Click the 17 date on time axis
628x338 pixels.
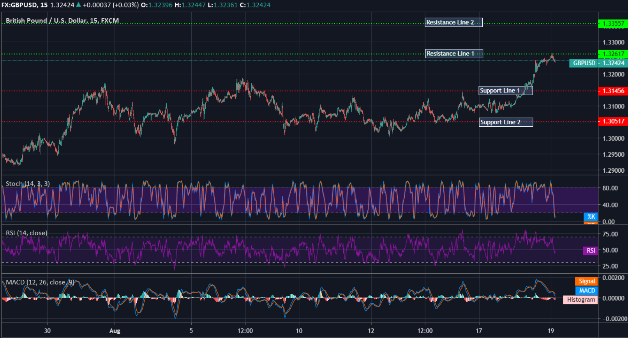click(479, 331)
